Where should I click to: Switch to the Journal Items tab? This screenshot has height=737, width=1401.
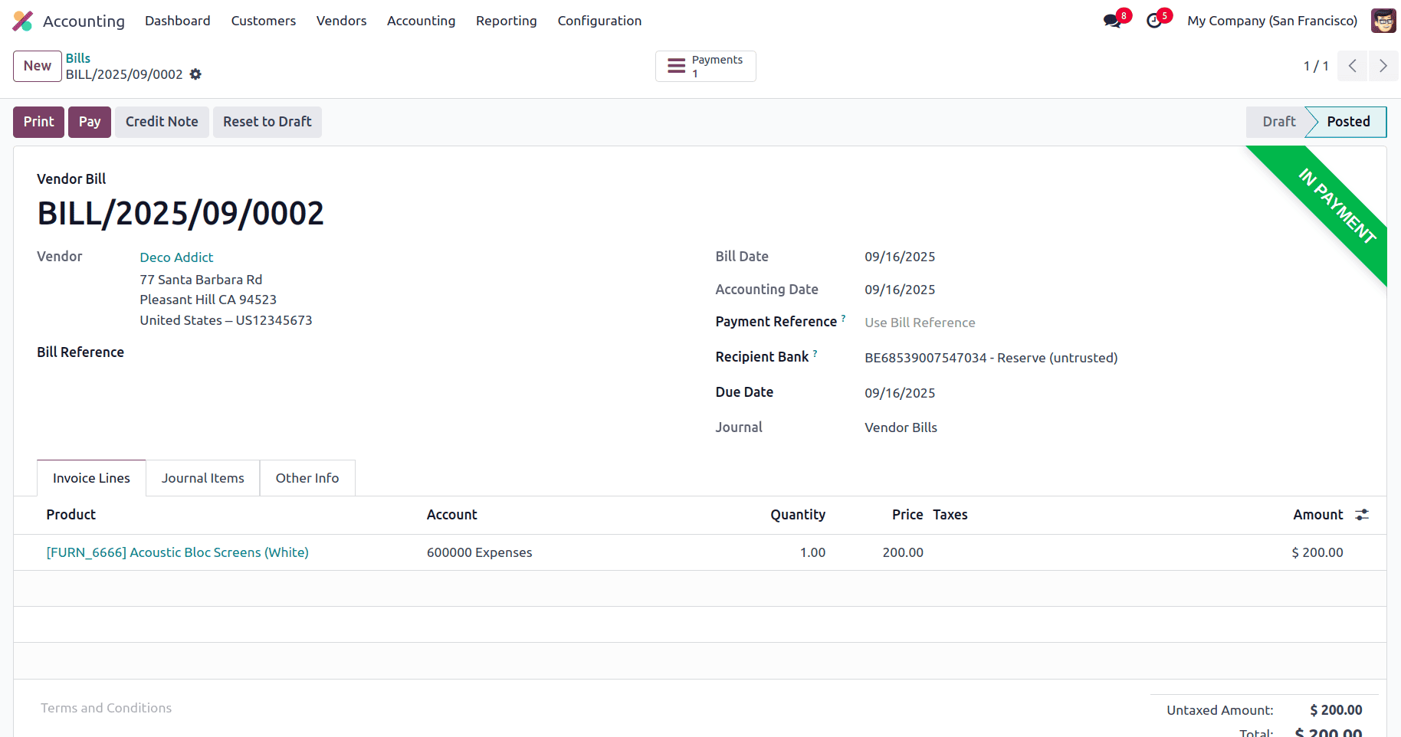click(x=202, y=477)
